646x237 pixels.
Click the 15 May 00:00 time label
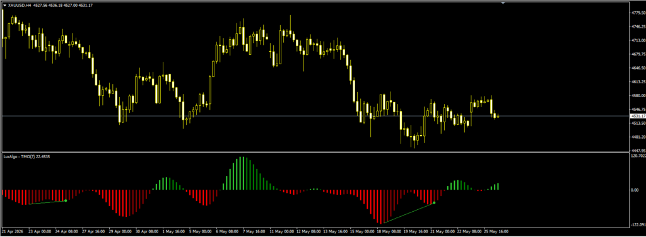point(361,231)
